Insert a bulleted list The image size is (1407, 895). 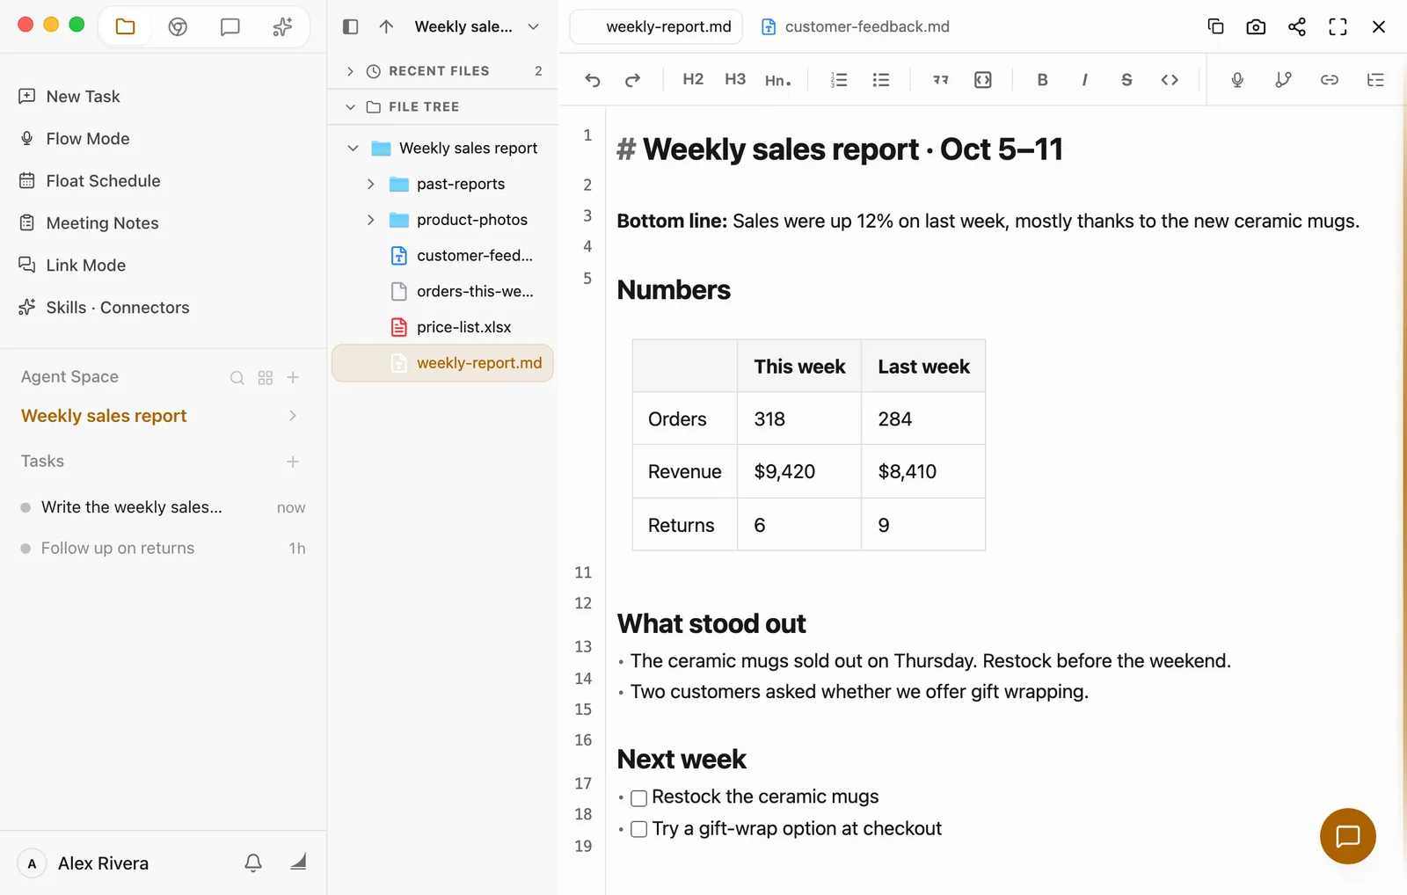click(x=881, y=80)
